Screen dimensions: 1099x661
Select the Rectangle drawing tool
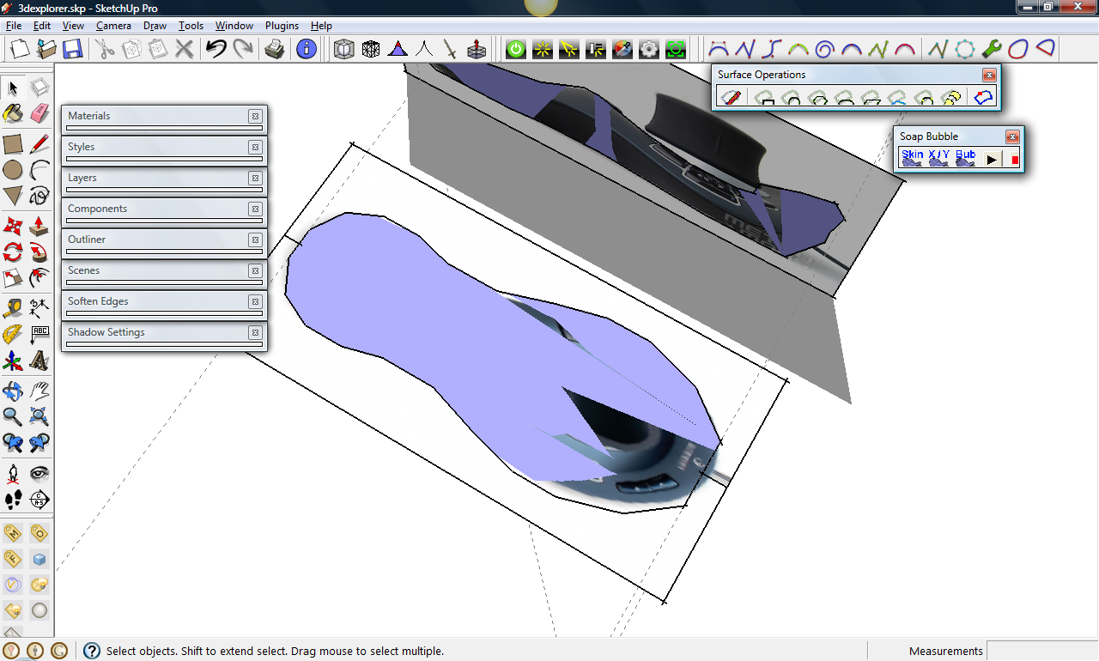tap(13, 143)
